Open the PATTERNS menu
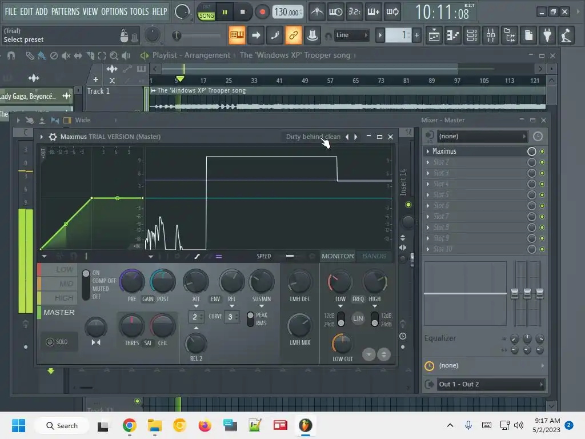Image resolution: width=585 pixels, height=439 pixels. (x=65, y=11)
